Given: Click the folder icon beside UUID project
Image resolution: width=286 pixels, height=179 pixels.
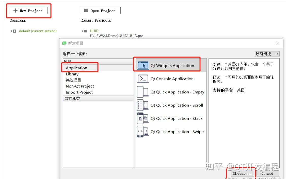Looking at the screenshot, I should (x=86, y=31).
